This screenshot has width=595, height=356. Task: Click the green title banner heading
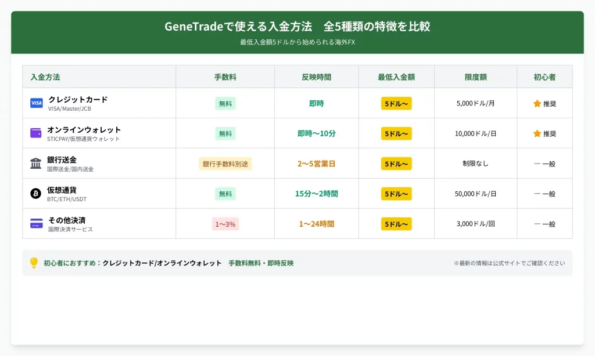click(297, 27)
